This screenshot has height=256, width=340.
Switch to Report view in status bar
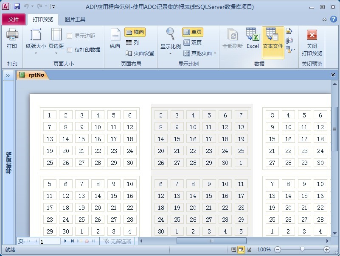[233, 250]
